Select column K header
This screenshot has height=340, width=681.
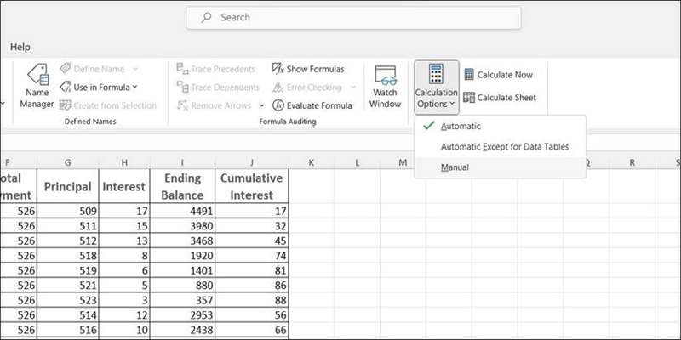click(x=312, y=161)
